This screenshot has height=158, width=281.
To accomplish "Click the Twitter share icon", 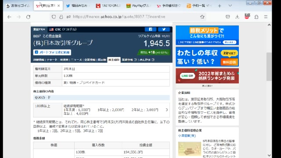I will (164, 29).
